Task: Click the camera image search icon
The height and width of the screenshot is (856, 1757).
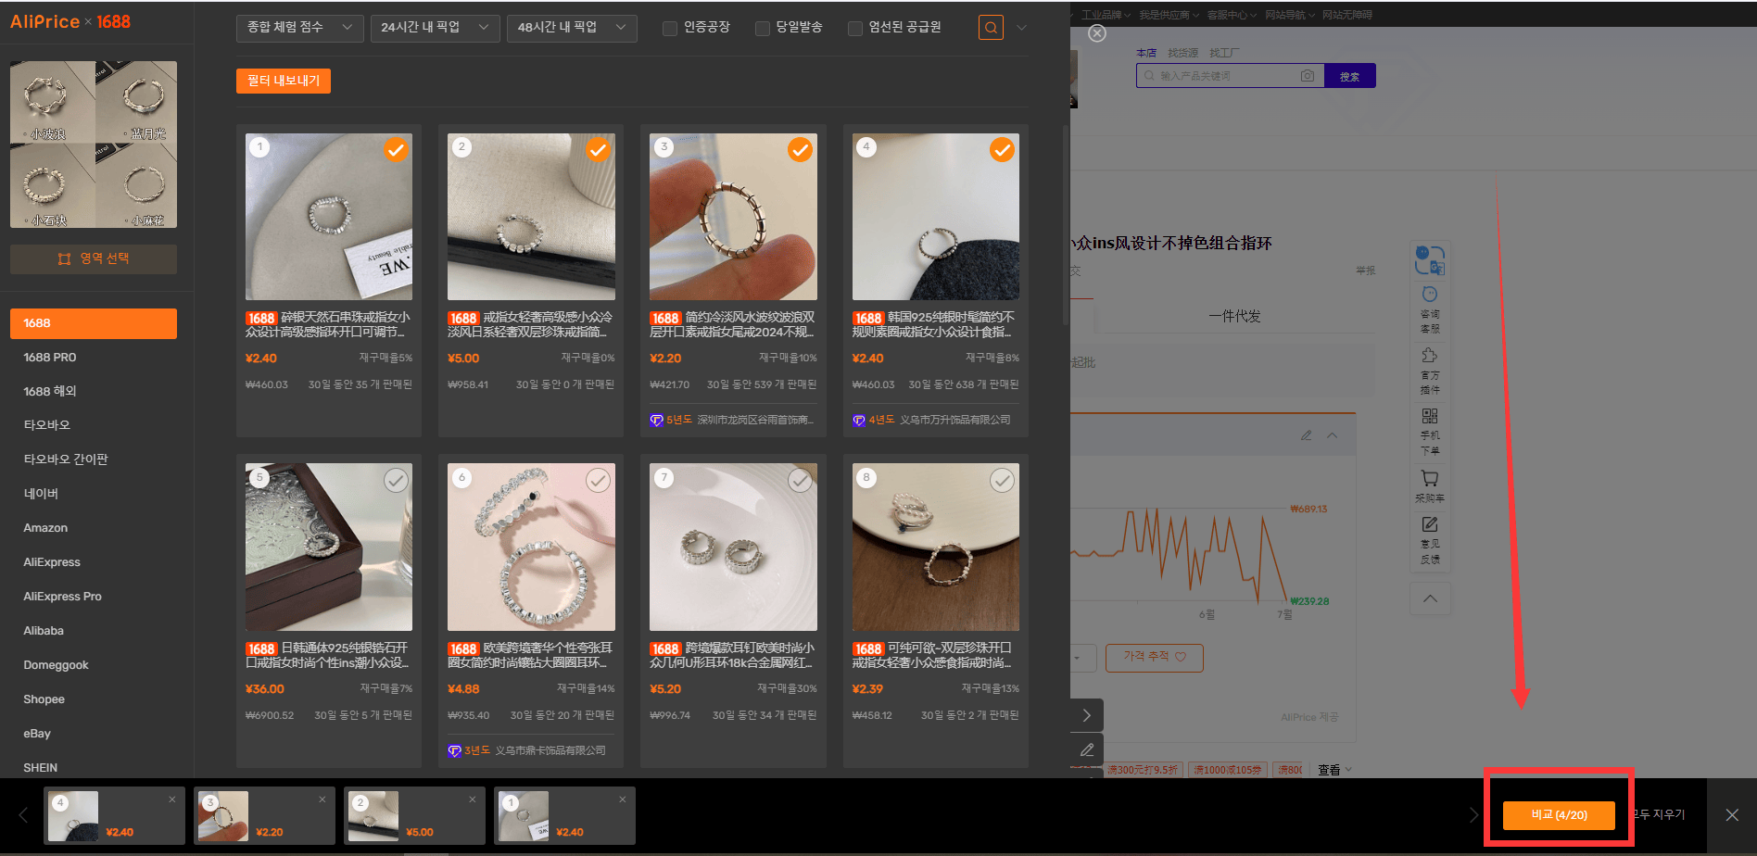Action: tap(1307, 76)
